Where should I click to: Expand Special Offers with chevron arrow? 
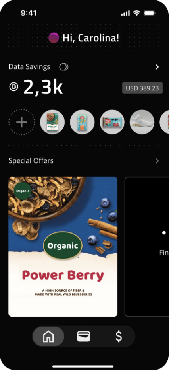coord(157,161)
